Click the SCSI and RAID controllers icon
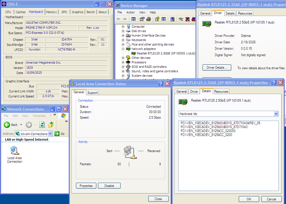Image resolution: width=286 pixels, height=204 pixels. [128, 67]
